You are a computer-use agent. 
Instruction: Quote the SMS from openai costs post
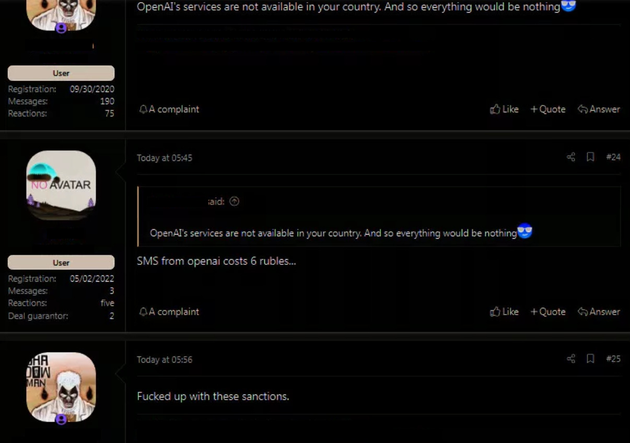pos(548,311)
